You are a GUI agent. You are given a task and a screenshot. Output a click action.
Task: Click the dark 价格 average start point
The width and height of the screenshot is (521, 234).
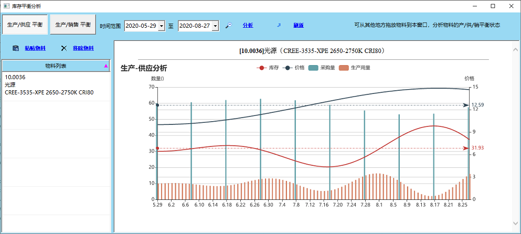(157, 105)
